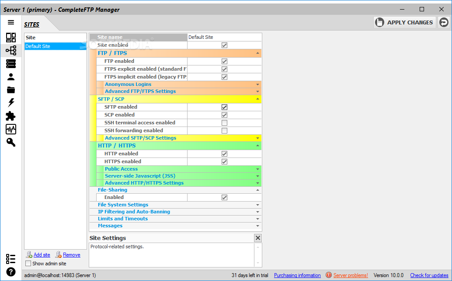Open the Server problems! link
The height and width of the screenshot is (281, 452).
coord(351,275)
